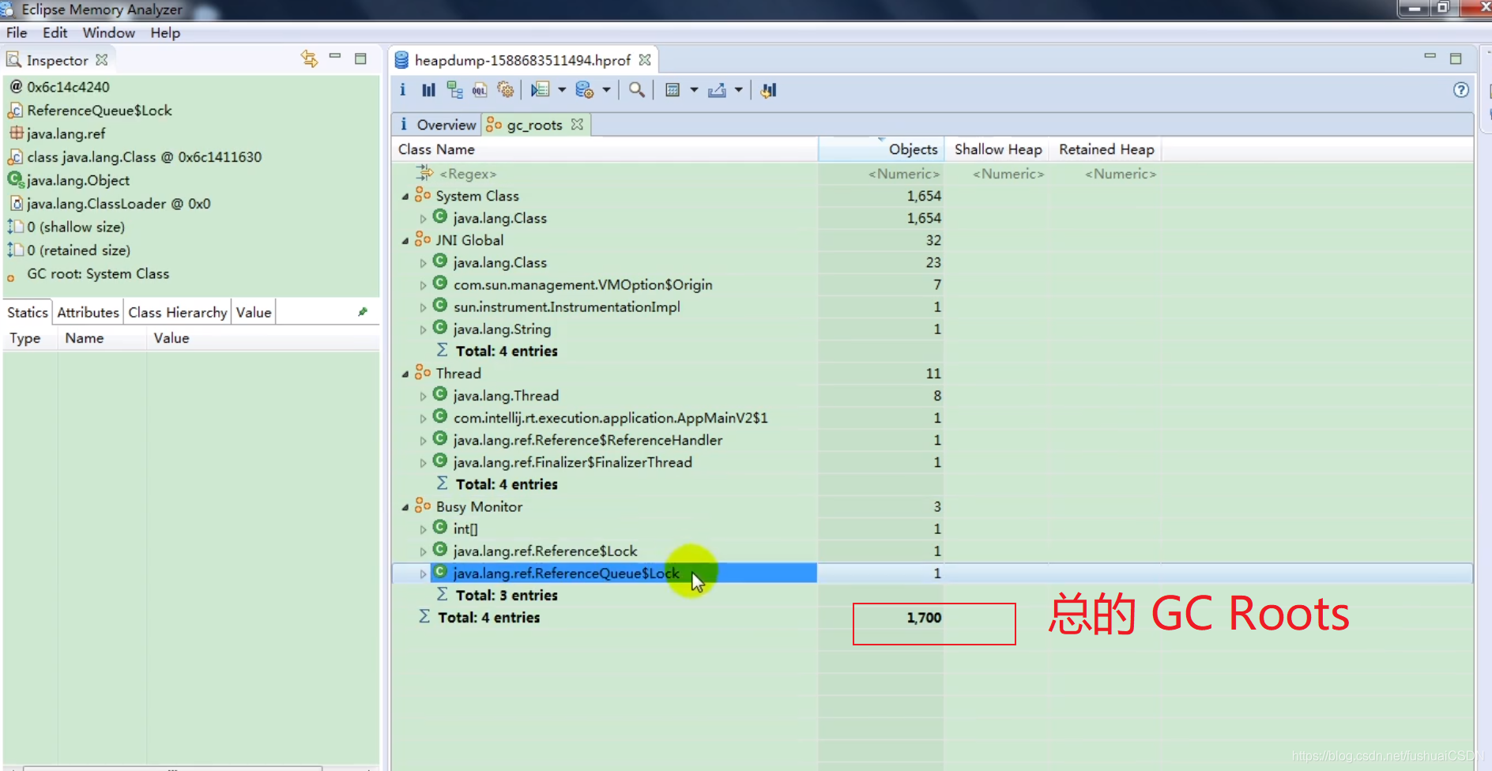This screenshot has width=1492, height=771.
Task: Open the Help menu
Action: (165, 32)
